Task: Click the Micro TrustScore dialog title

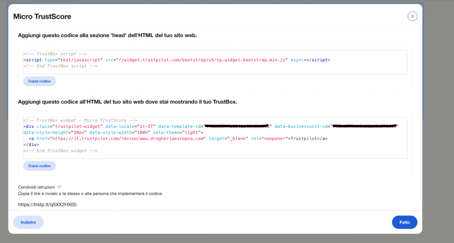Action: pos(42,16)
